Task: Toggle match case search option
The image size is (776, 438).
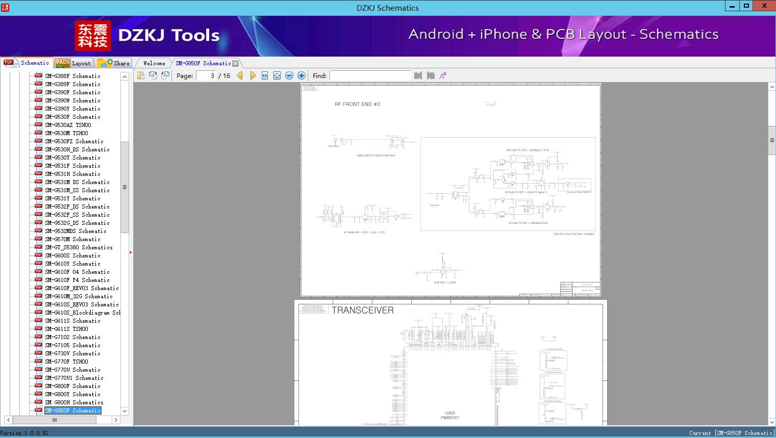Action: click(443, 75)
